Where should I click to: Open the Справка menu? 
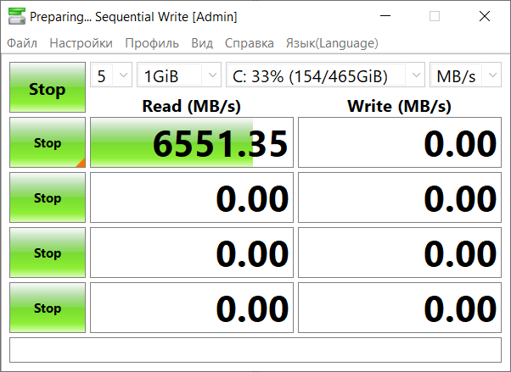click(x=250, y=43)
